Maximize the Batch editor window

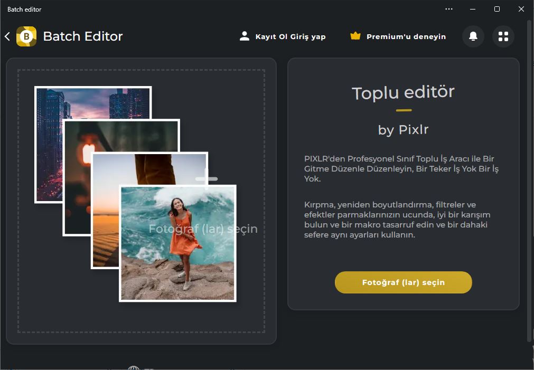click(497, 9)
